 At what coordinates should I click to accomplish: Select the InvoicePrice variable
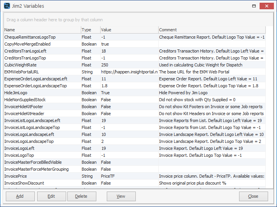tap(135, 176)
